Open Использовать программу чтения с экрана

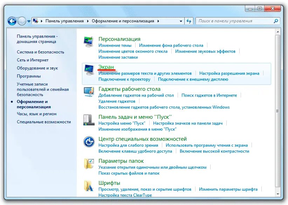(207, 145)
